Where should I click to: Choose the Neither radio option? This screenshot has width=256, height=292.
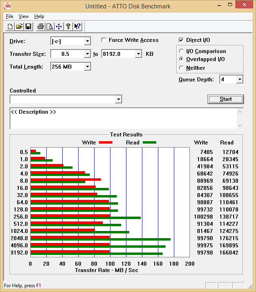(181, 67)
